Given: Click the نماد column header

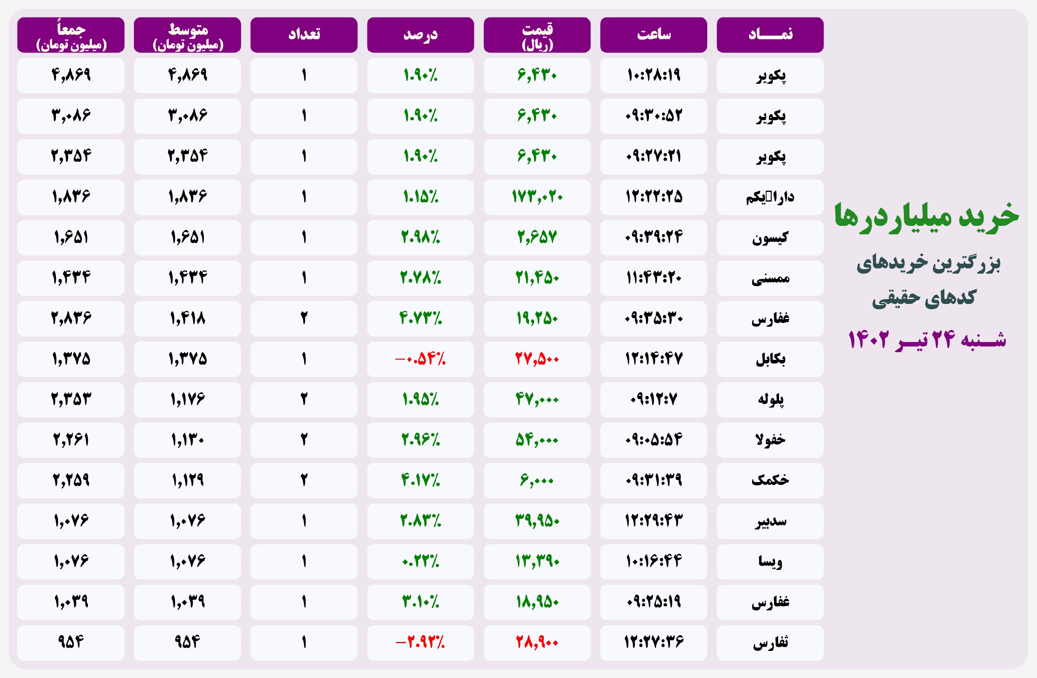Looking at the screenshot, I should pos(770,35).
